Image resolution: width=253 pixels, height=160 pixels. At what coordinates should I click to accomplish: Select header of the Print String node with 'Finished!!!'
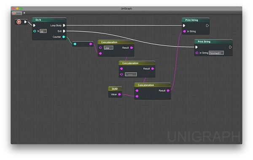pos(213,42)
